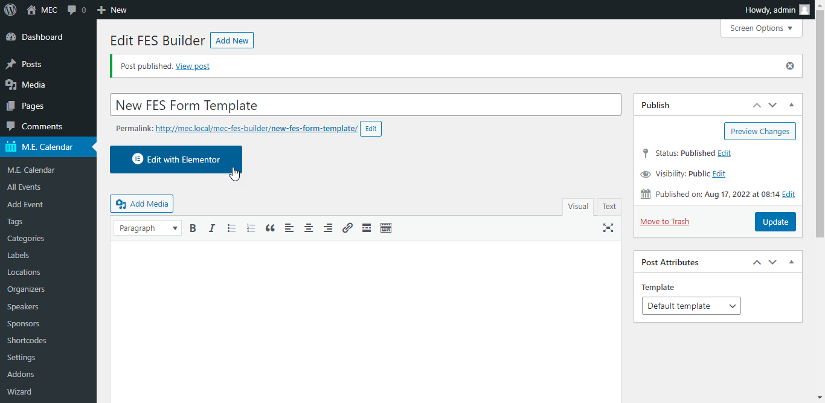
Task: Click inside the editor content area
Action: [365, 321]
